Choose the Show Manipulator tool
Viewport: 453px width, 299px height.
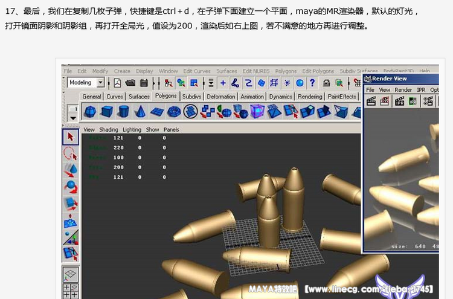[x=71, y=237]
